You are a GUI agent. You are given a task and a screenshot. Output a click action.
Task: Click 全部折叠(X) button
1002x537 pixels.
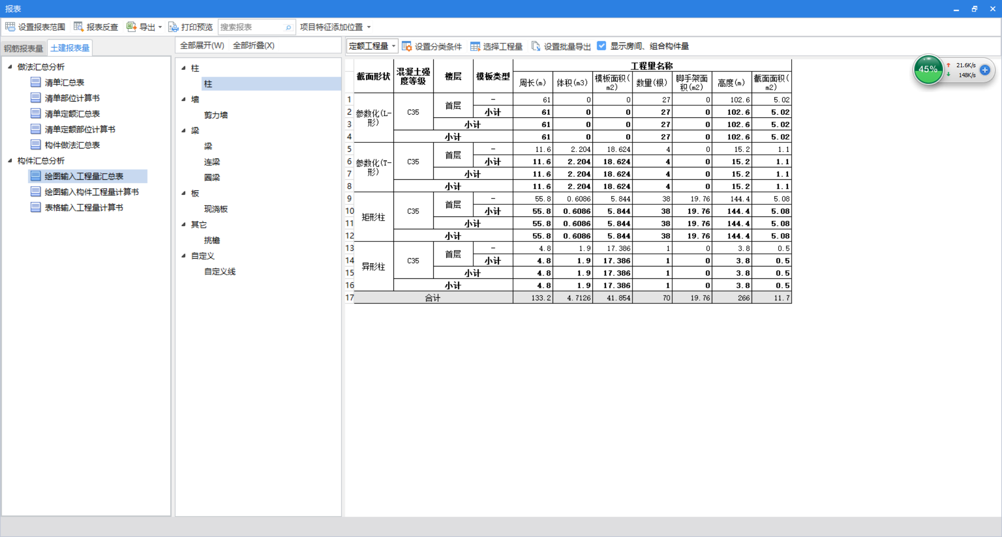coord(254,45)
